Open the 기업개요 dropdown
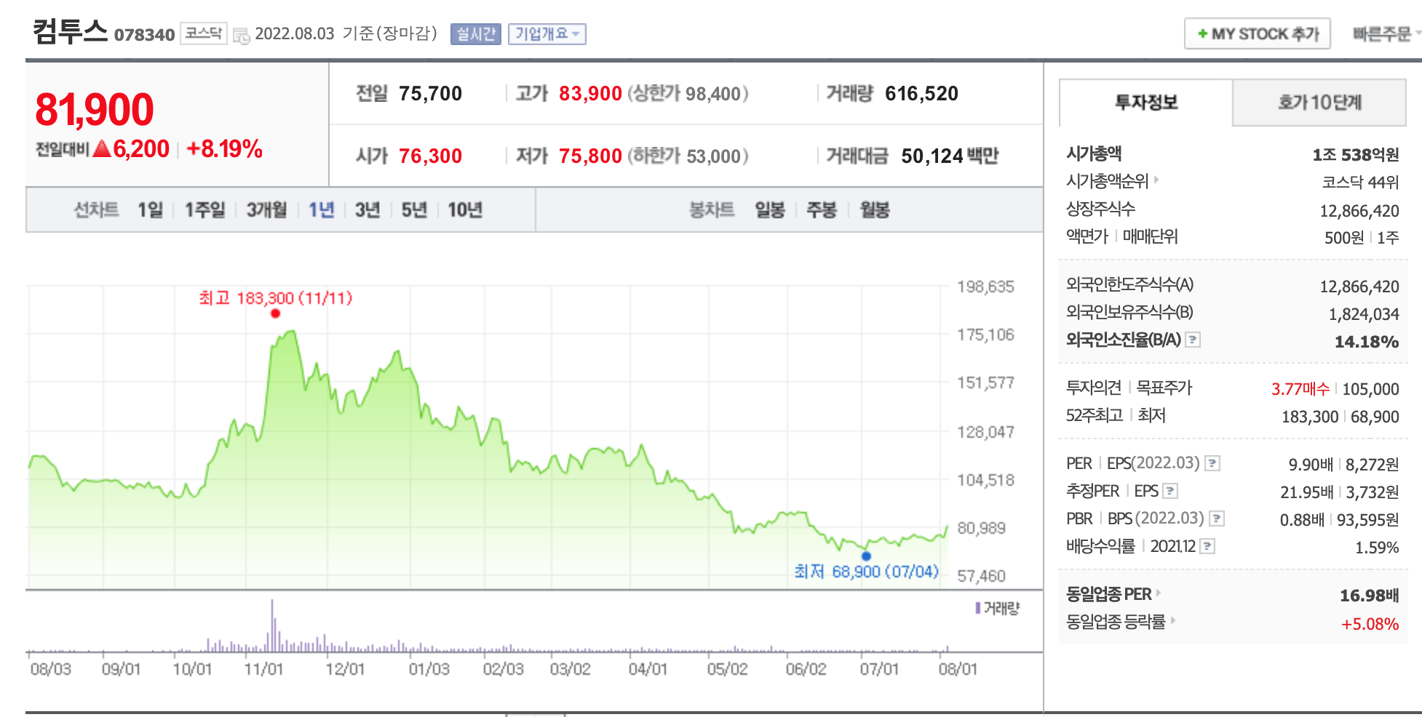The image size is (1422, 717). pos(547,34)
